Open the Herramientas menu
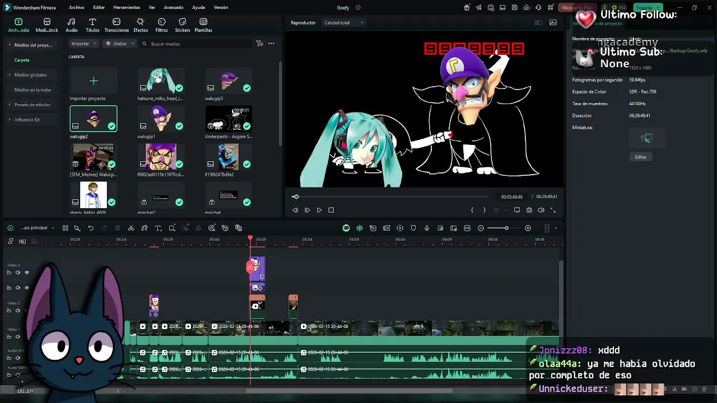The image size is (717, 403). point(127,7)
